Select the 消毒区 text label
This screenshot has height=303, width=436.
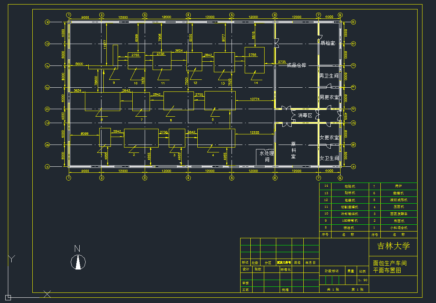tap(305, 115)
